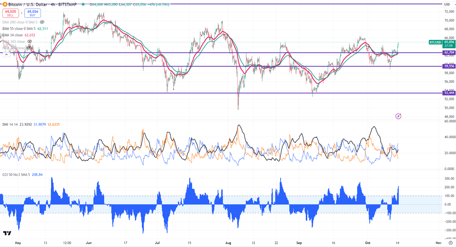Click the Aug label on the time axis
The height and width of the screenshot is (247, 456).
(228, 243)
